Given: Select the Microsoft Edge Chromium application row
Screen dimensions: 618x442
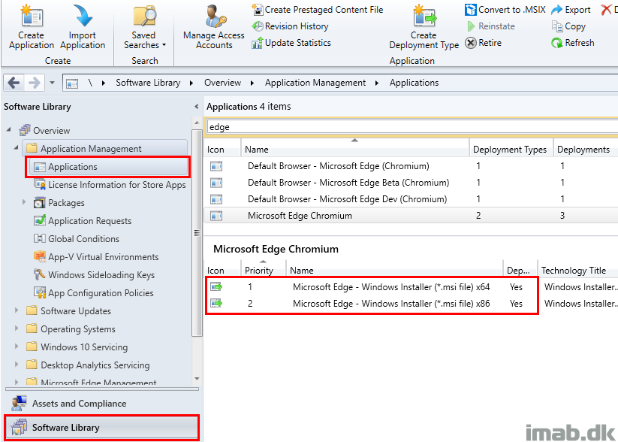Looking at the screenshot, I should (411, 216).
